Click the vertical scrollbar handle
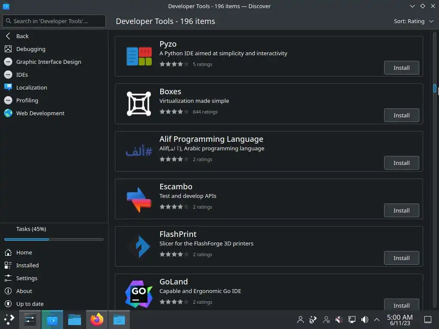This screenshot has width=439, height=329. click(435, 88)
